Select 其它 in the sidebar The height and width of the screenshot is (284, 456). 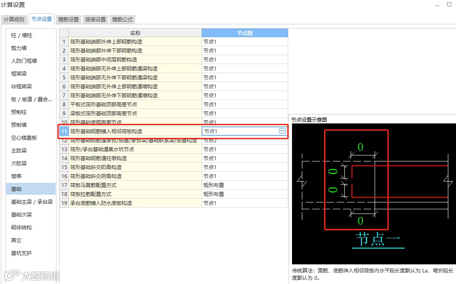tap(16, 240)
